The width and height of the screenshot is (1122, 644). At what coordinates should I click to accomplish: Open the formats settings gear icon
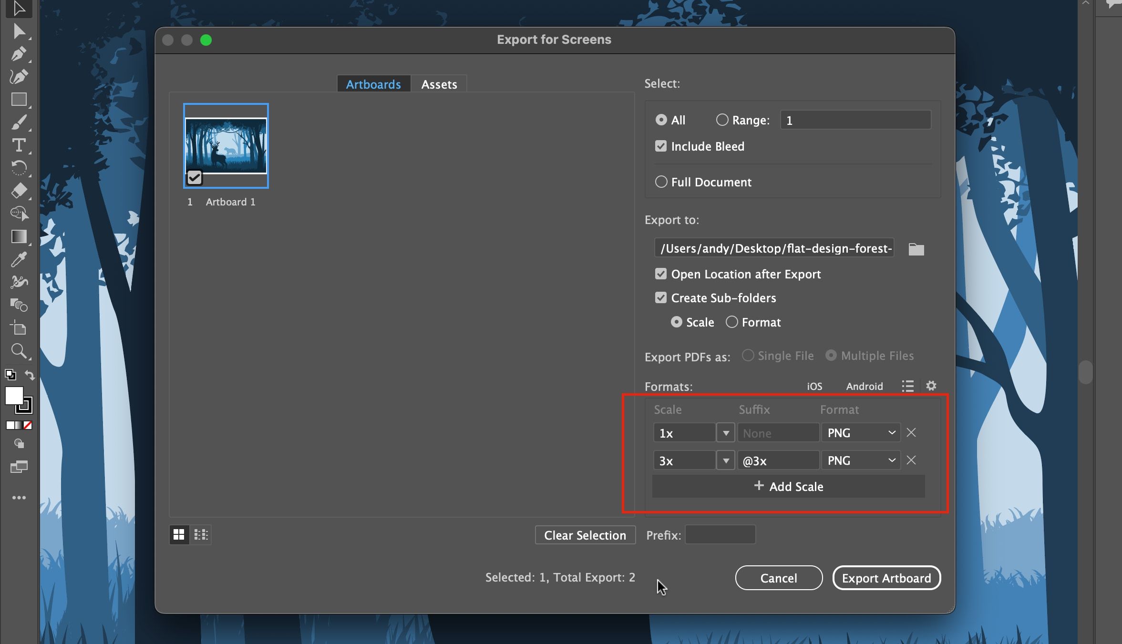tap(931, 386)
